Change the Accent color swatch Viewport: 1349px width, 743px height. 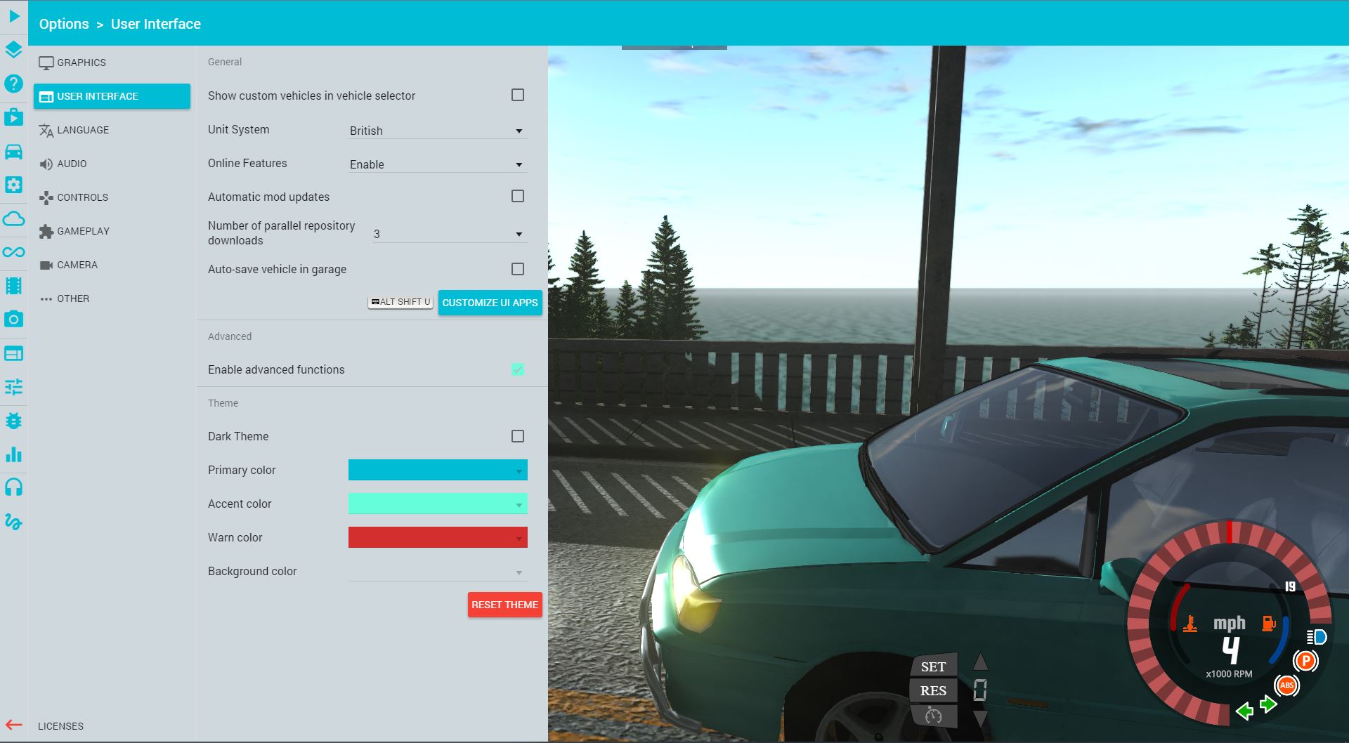pyautogui.click(x=438, y=504)
